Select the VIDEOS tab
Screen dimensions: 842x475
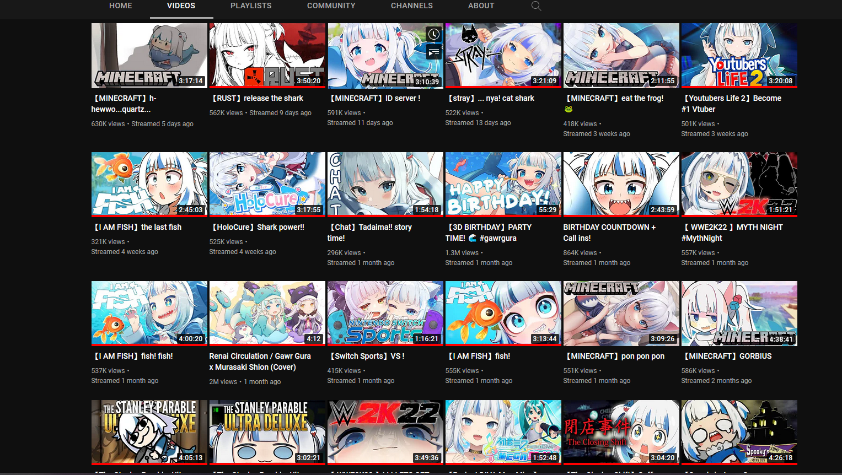coord(181,6)
